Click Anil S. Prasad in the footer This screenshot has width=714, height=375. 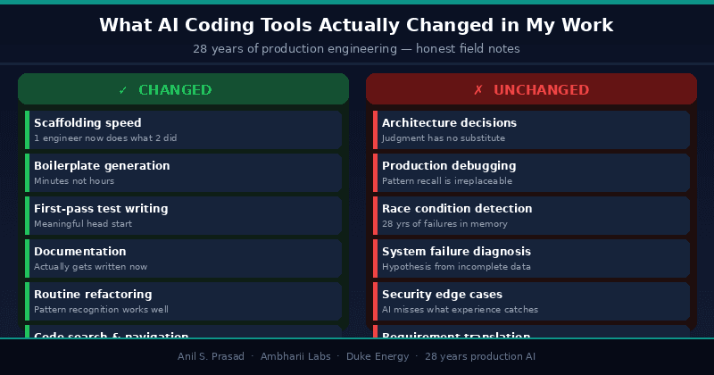tap(211, 356)
